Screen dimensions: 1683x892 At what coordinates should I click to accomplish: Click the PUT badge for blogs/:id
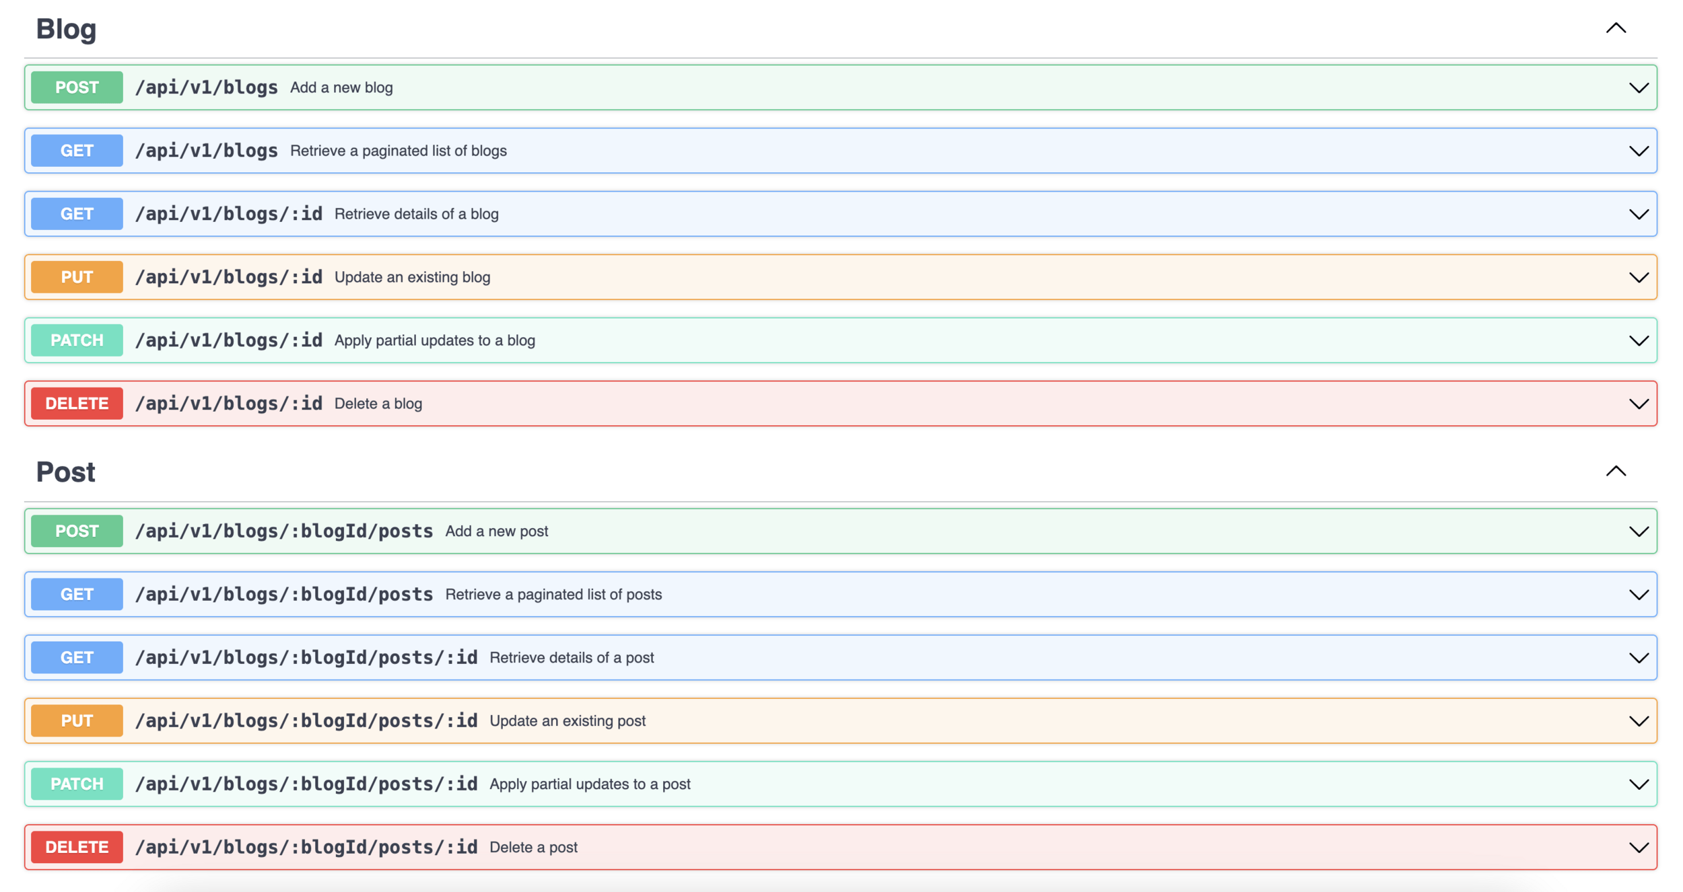click(x=77, y=277)
